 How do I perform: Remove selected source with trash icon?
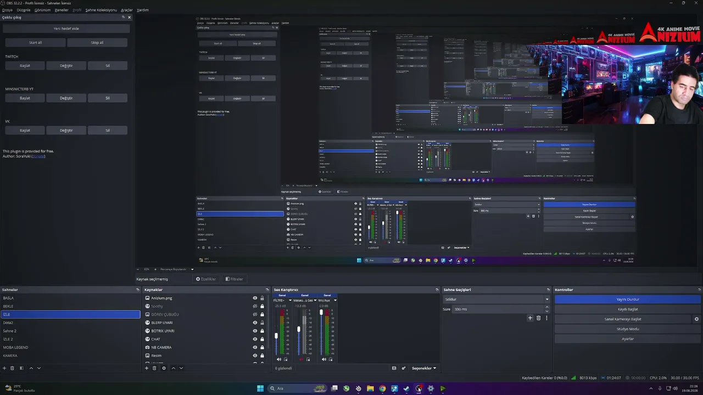pyautogui.click(x=154, y=368)
